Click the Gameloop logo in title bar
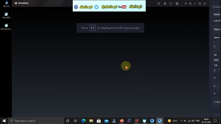The image size is (221, 124). (16, 3)
